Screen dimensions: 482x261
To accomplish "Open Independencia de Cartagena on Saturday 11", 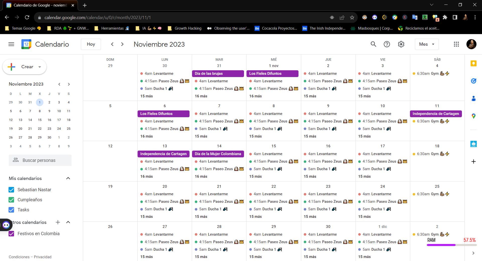I will 436,114.
